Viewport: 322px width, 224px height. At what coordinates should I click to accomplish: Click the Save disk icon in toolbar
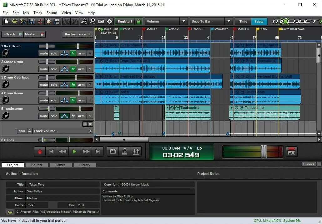coord(32,21)
